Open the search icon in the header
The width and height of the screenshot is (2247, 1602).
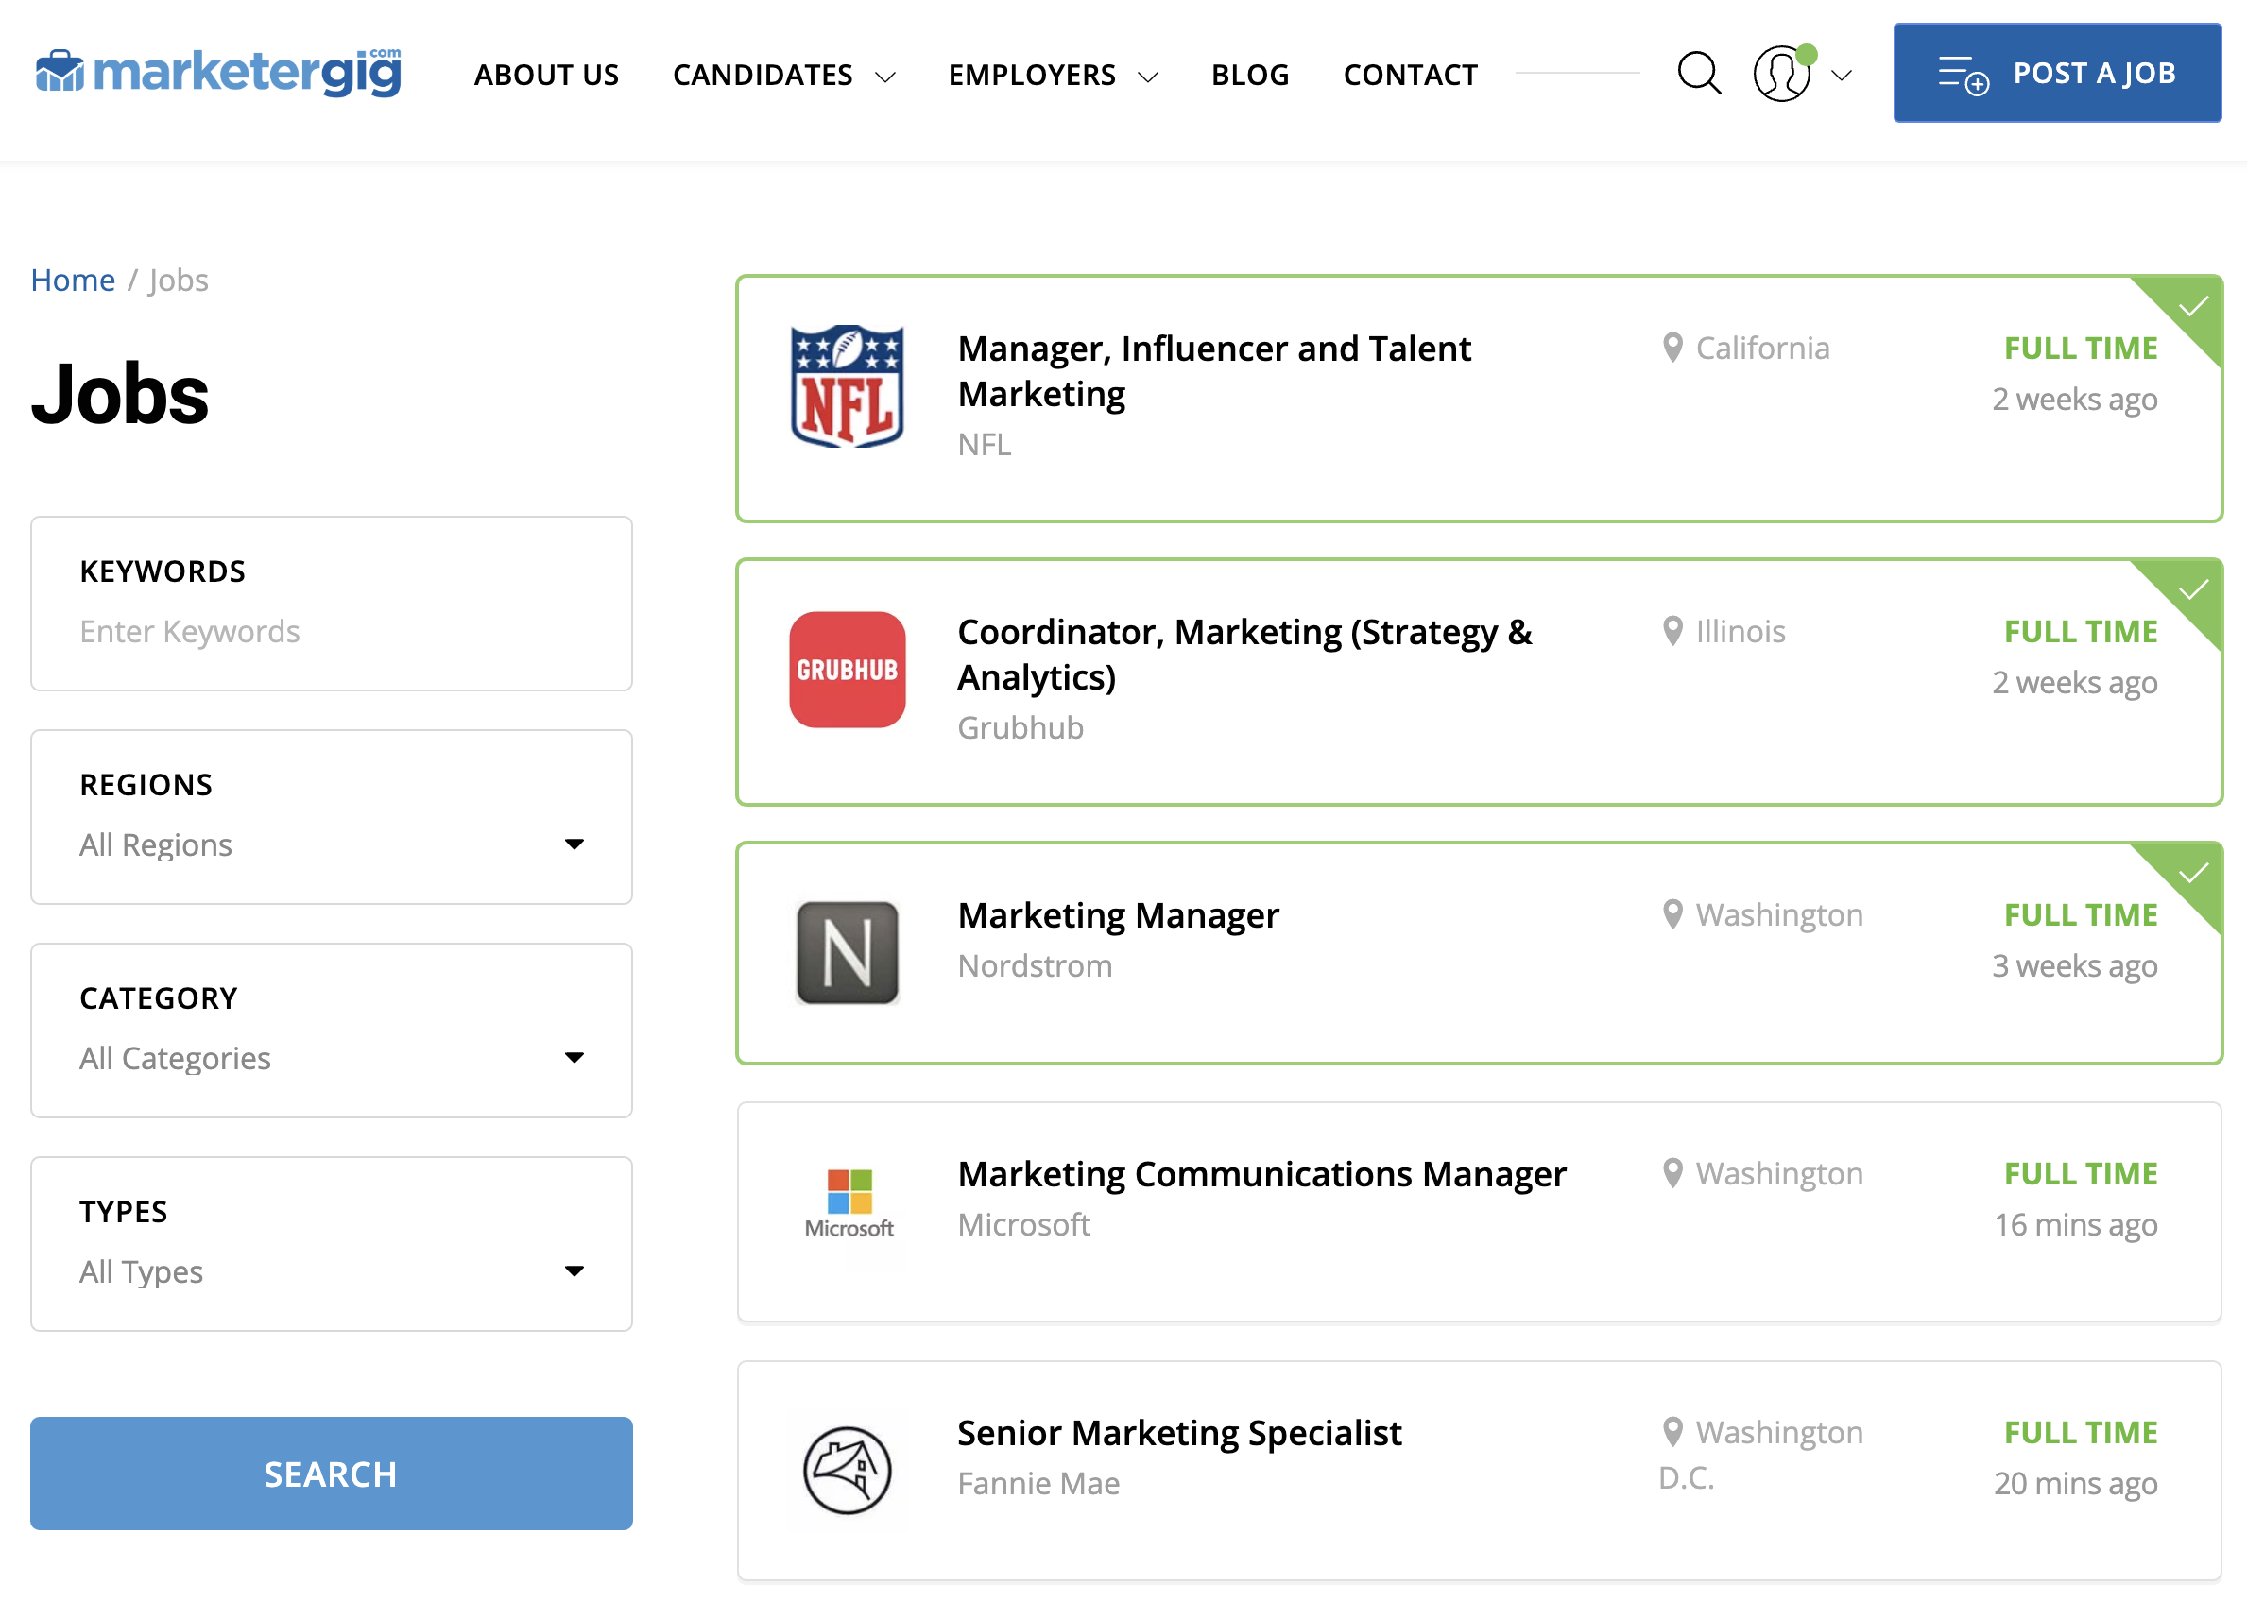point(1698,72)
